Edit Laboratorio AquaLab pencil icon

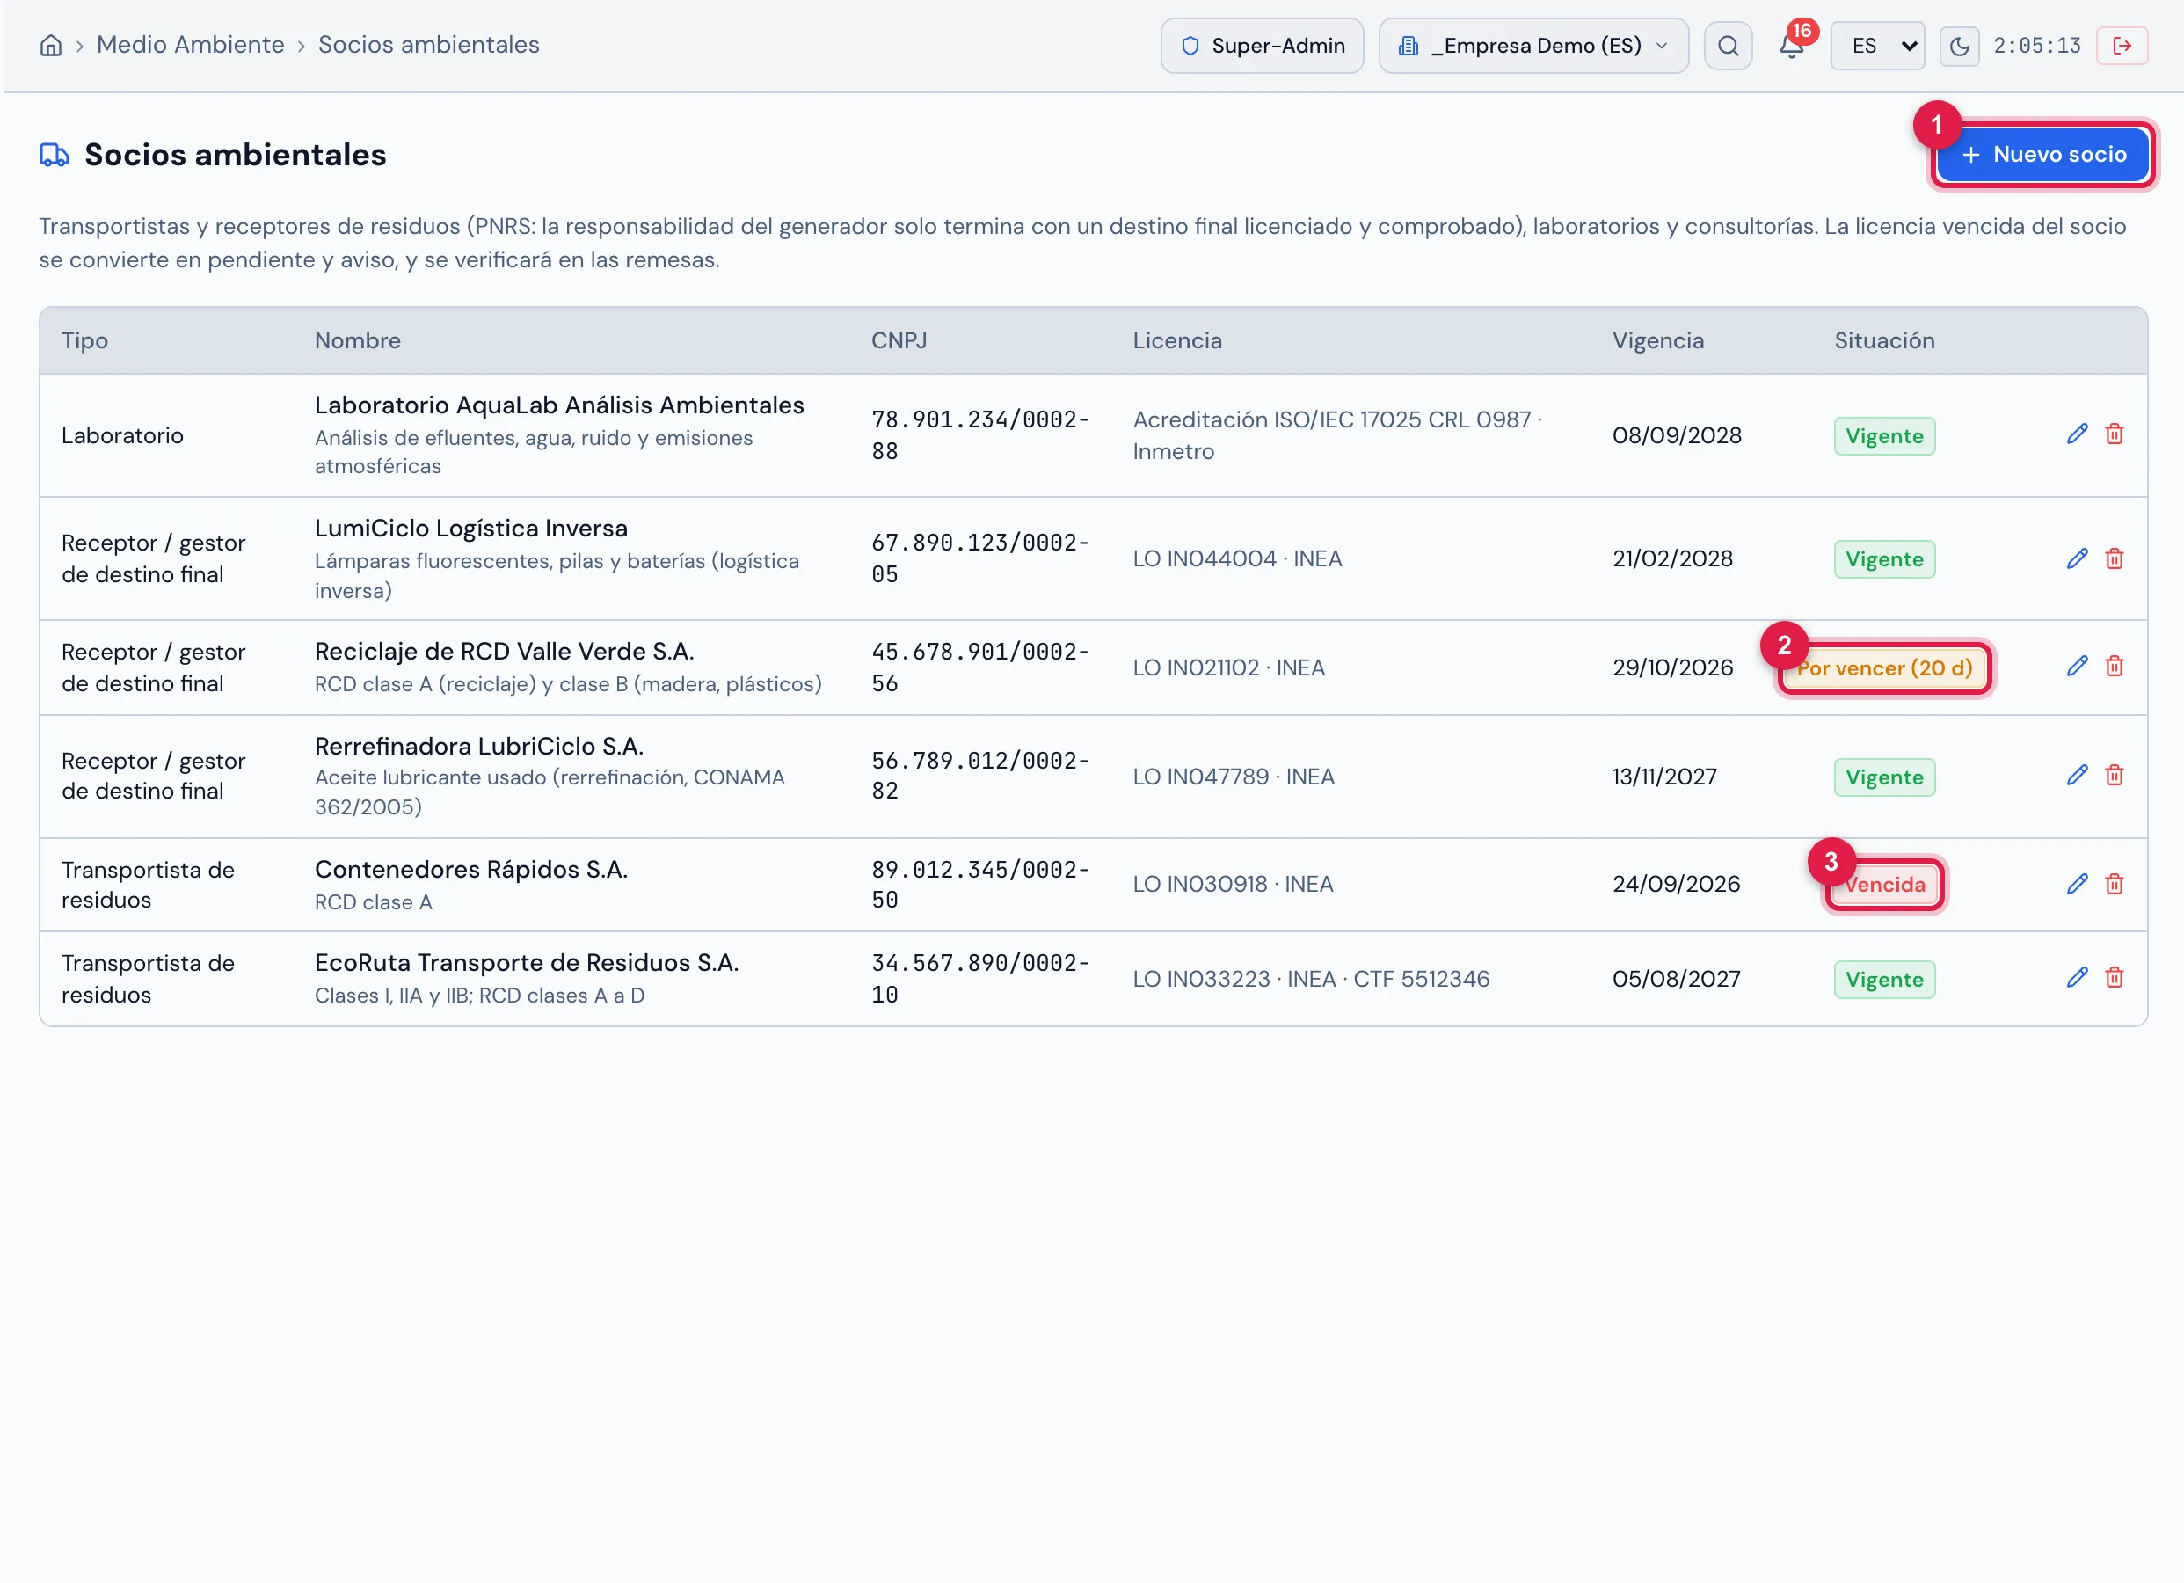tap(2077, 434)
